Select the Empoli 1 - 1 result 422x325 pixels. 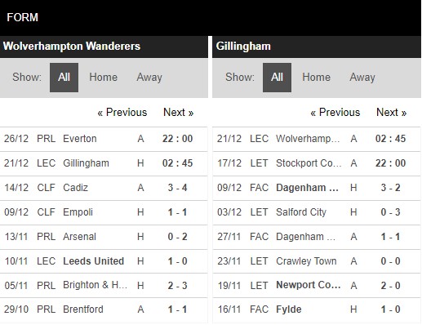click(x=104, y=212)
